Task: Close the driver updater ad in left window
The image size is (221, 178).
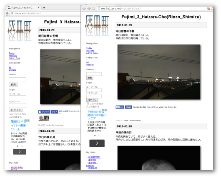Action: (x=28, y=121)
